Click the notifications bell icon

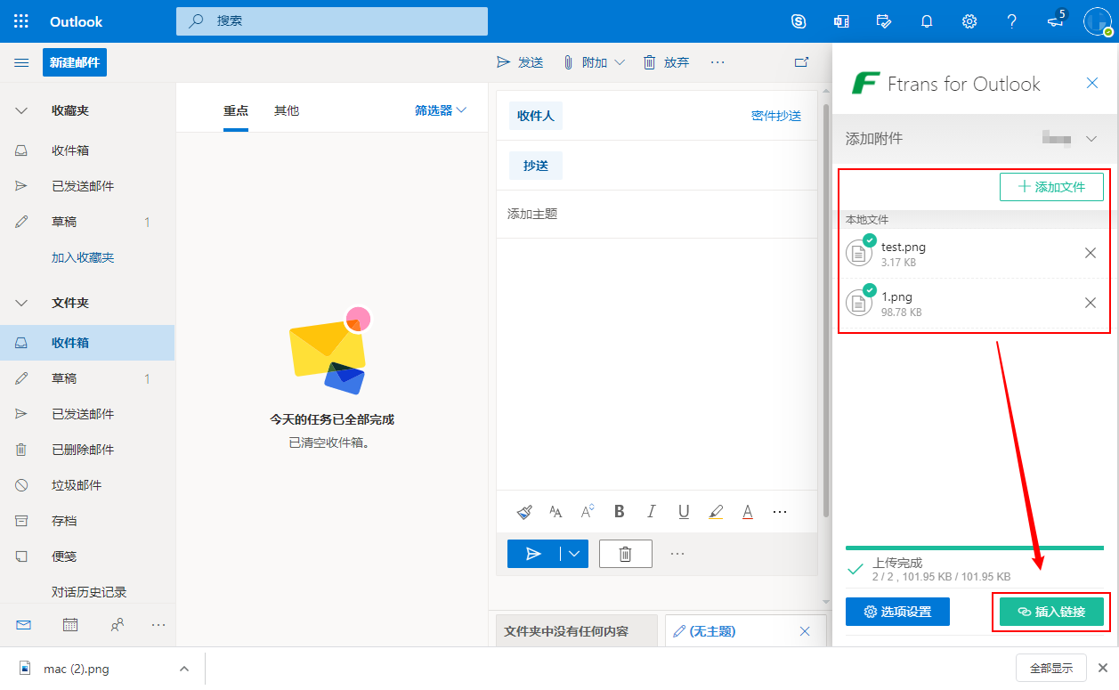tap(927, 21)
